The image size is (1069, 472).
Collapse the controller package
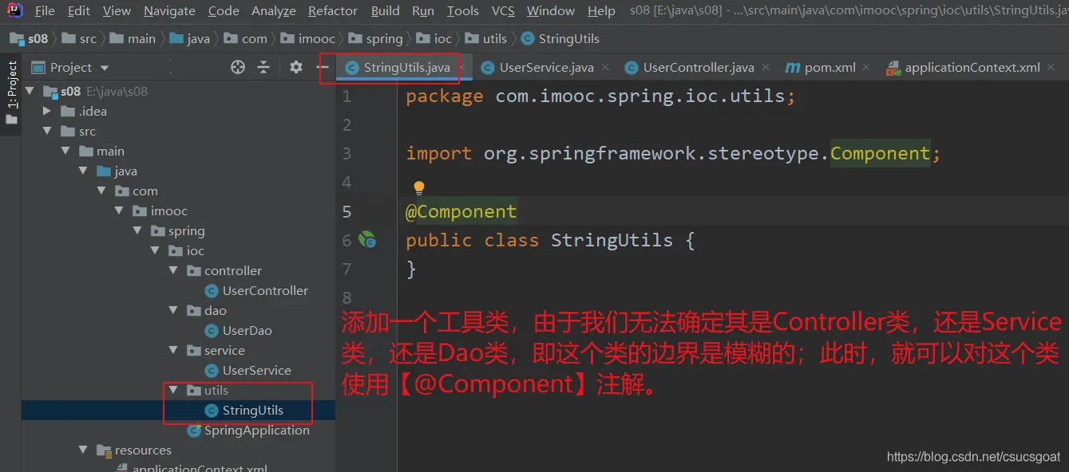(173, 270)
